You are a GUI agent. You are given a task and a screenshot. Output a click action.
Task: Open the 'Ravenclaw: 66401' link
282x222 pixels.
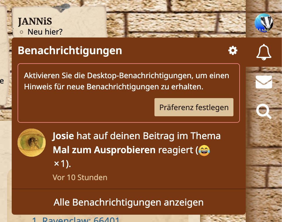point(81,219)
